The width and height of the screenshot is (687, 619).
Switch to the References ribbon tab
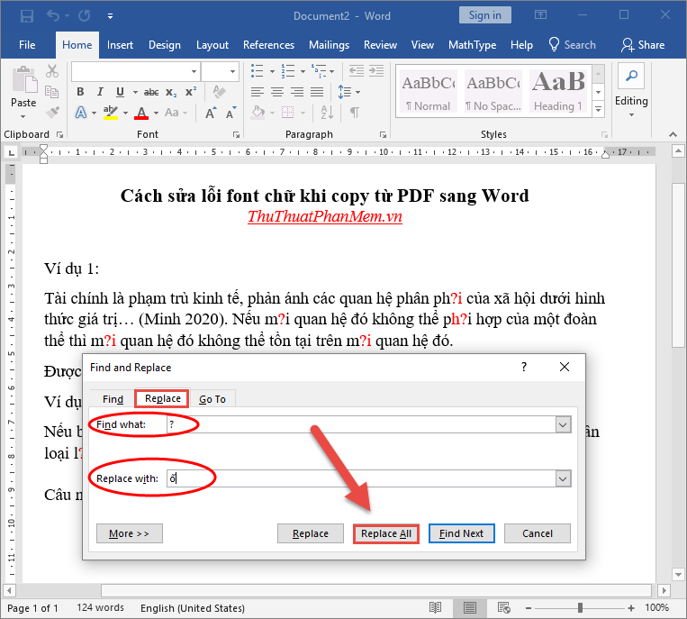[x=268, y=45]
